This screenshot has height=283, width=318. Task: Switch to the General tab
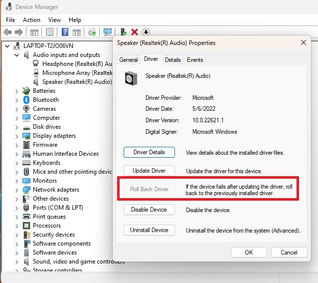pyautogui.click(x=129, y=60)
